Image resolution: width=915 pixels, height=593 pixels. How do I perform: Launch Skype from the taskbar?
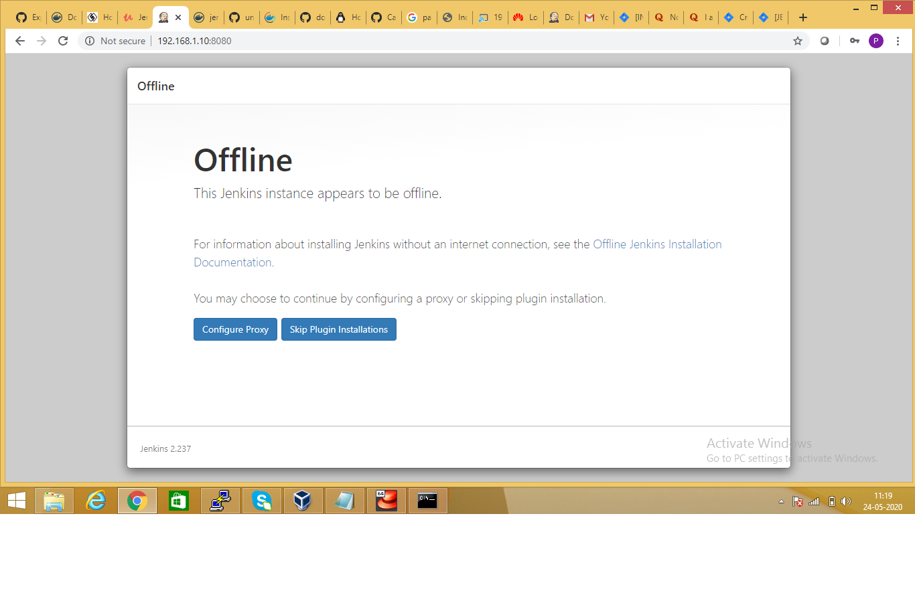pos(262,501)
